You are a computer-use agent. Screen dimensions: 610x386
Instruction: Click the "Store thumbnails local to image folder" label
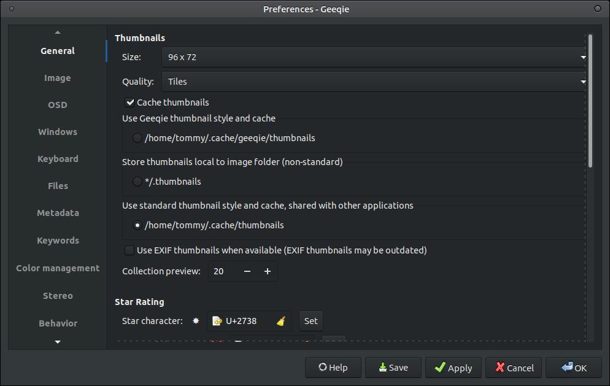[232, 162]
